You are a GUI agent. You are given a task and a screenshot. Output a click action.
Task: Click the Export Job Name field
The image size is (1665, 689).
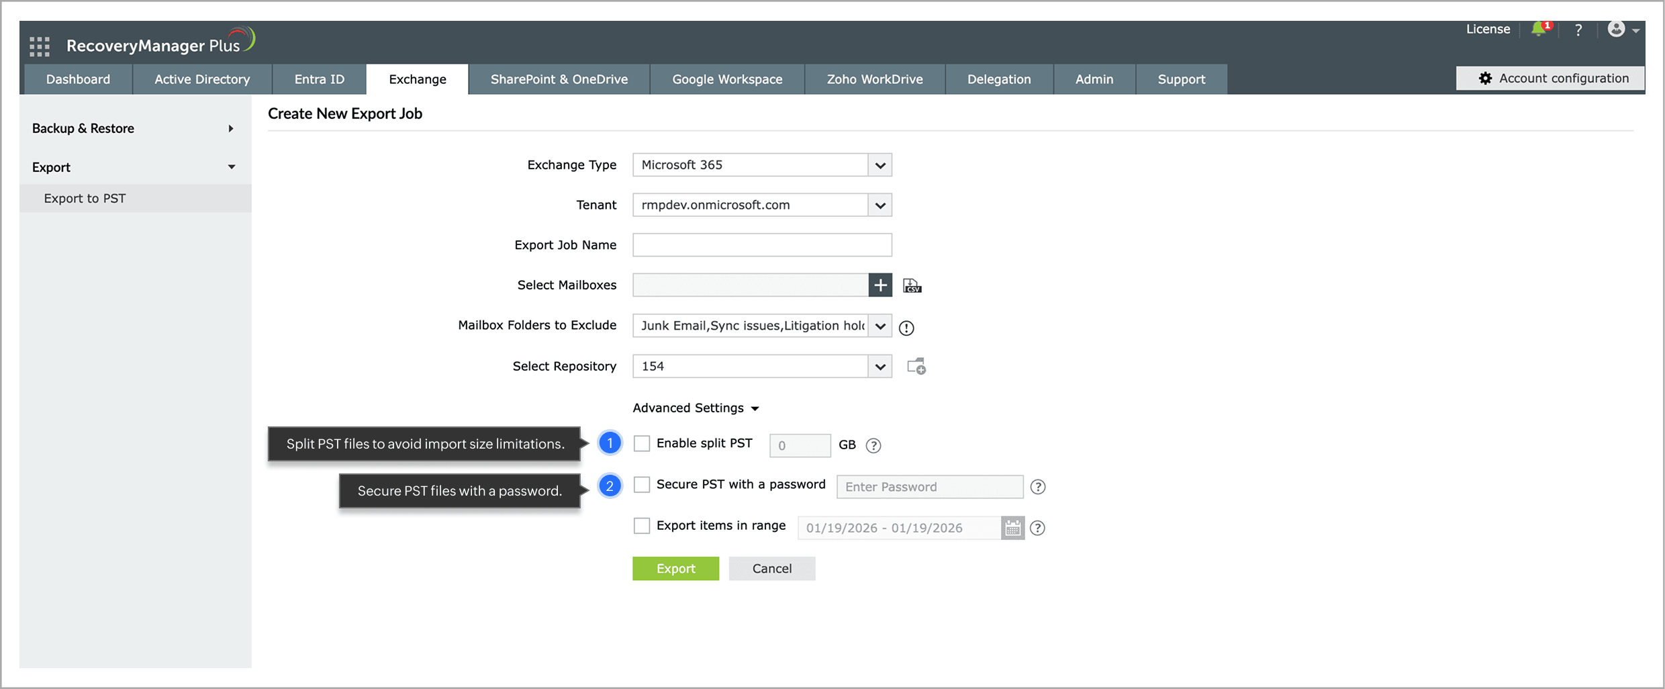click(762, 245)
